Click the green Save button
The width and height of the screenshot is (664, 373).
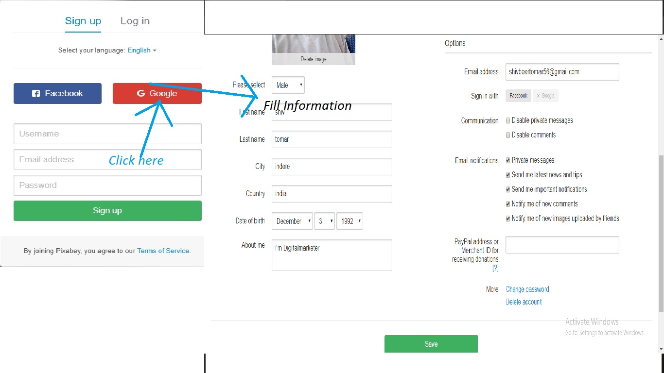point(431,343)
